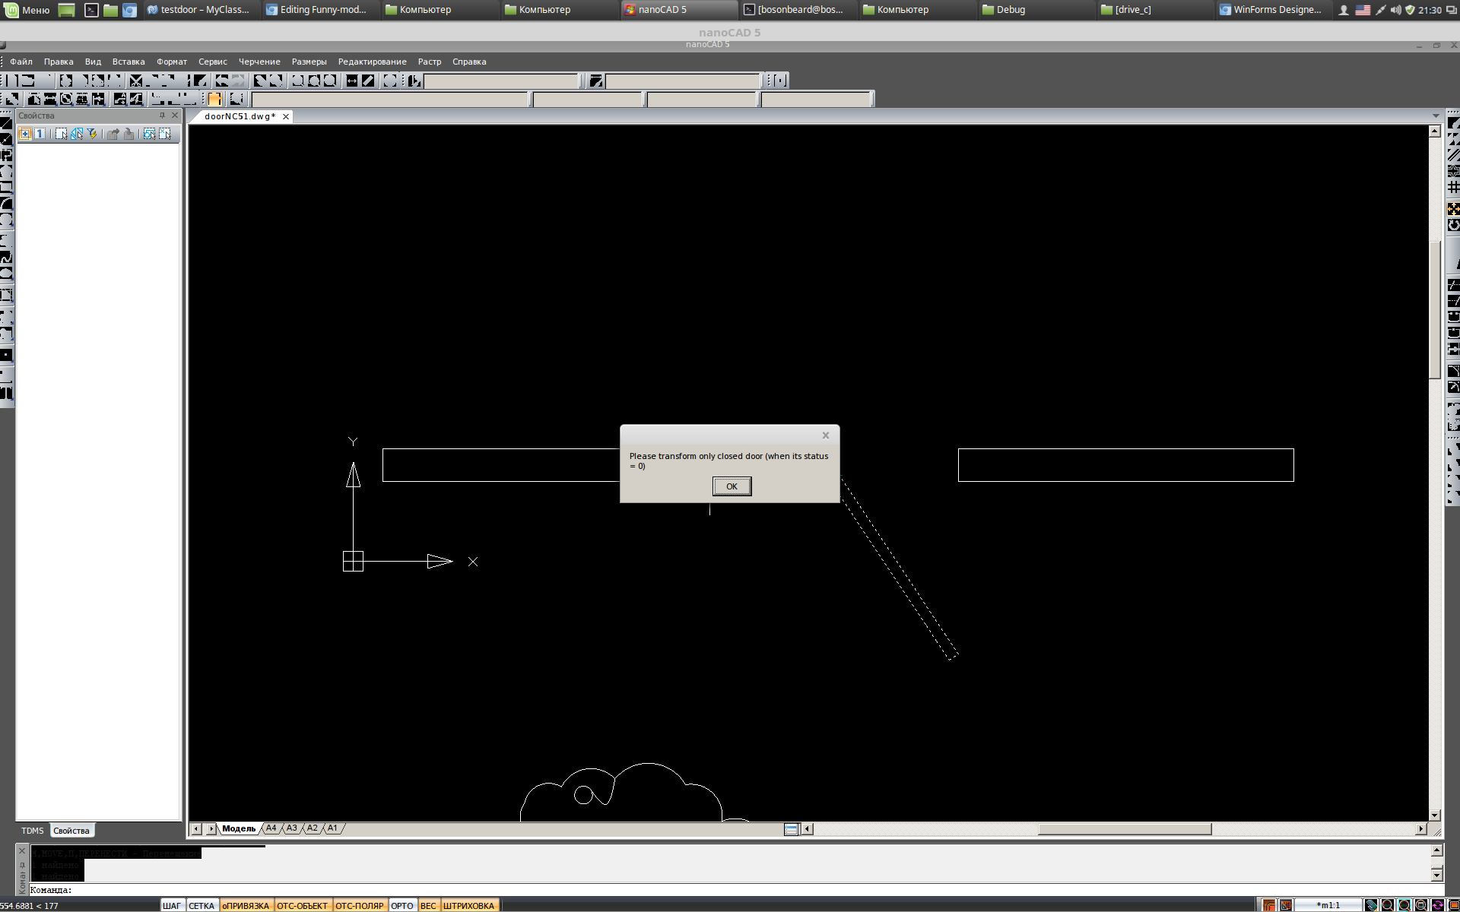Image resolution: width=1460 pixels, height=912 pixels.
Task: Toggle СЕТКА grid display
Action: 202,905
